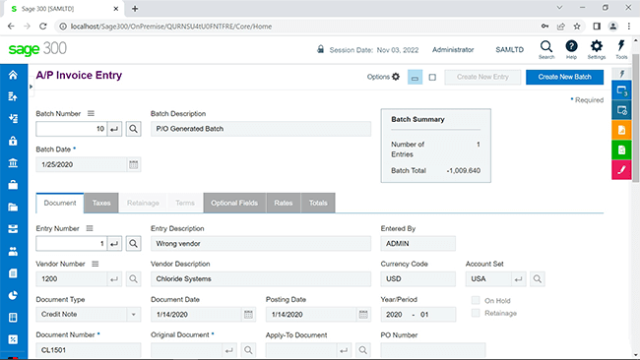Open the people sidebar icon

(x=13, y=251)
